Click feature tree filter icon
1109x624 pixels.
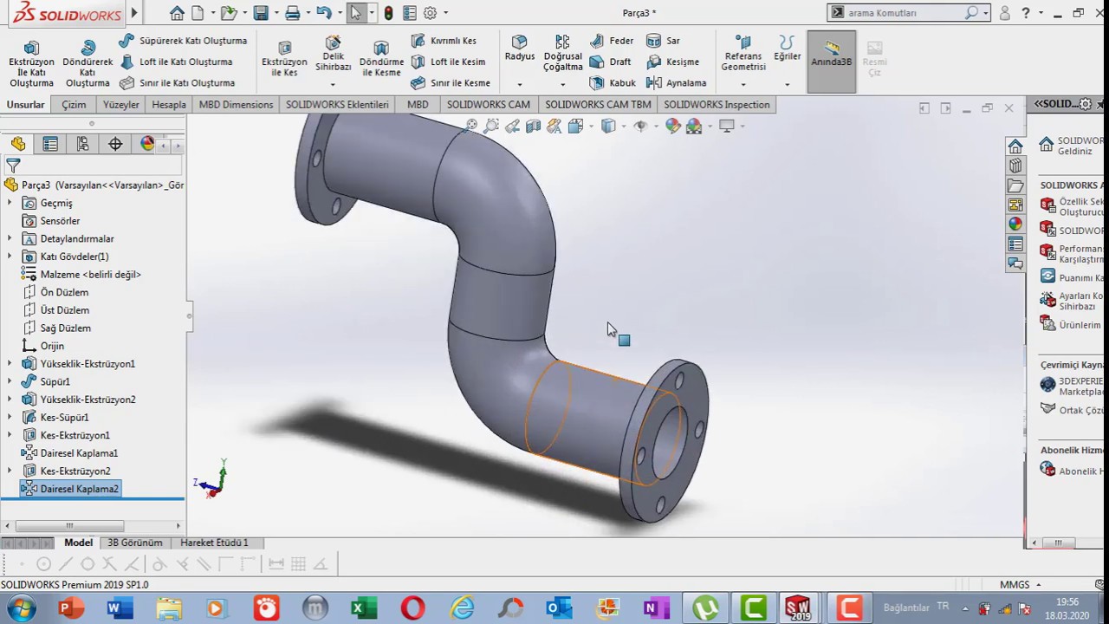tap(13, 165)
